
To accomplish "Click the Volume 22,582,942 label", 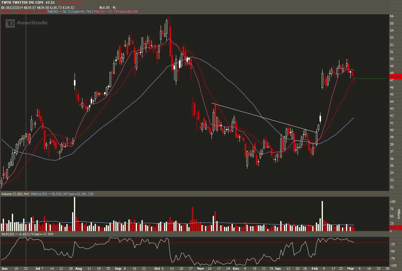I will [15, 194].
